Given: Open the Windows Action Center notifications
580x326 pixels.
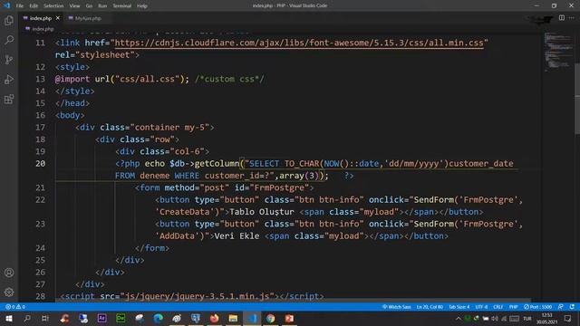Looking at the screenshot, I should [x=568, y=318].
